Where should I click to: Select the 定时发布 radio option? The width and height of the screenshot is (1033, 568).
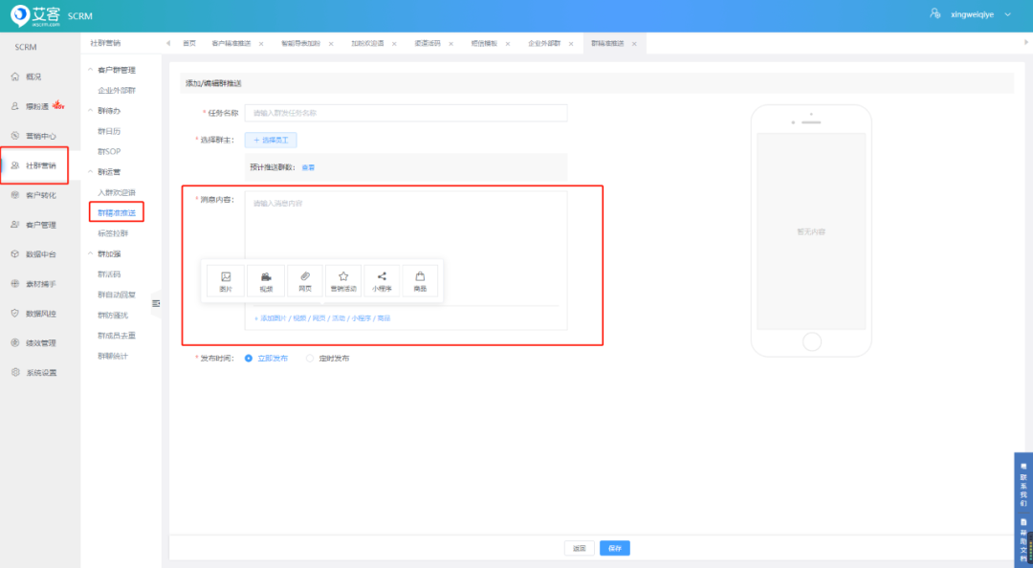coord(310,359)
